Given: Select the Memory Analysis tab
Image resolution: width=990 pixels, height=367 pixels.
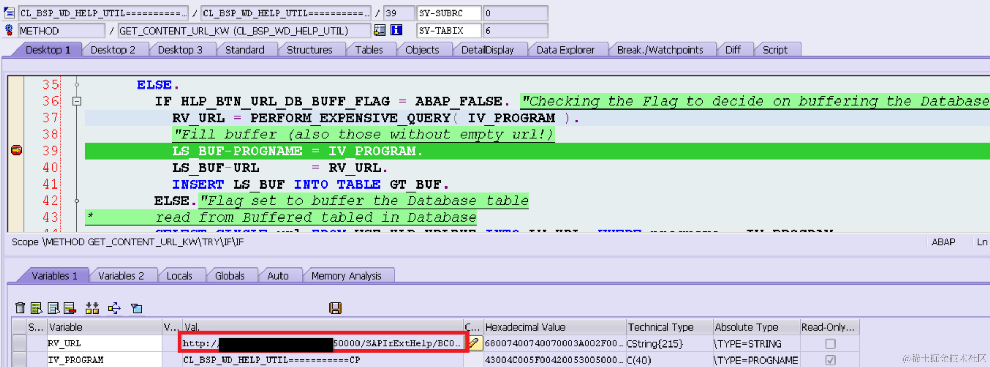Looking at the screenshot, I should point(346,275).
